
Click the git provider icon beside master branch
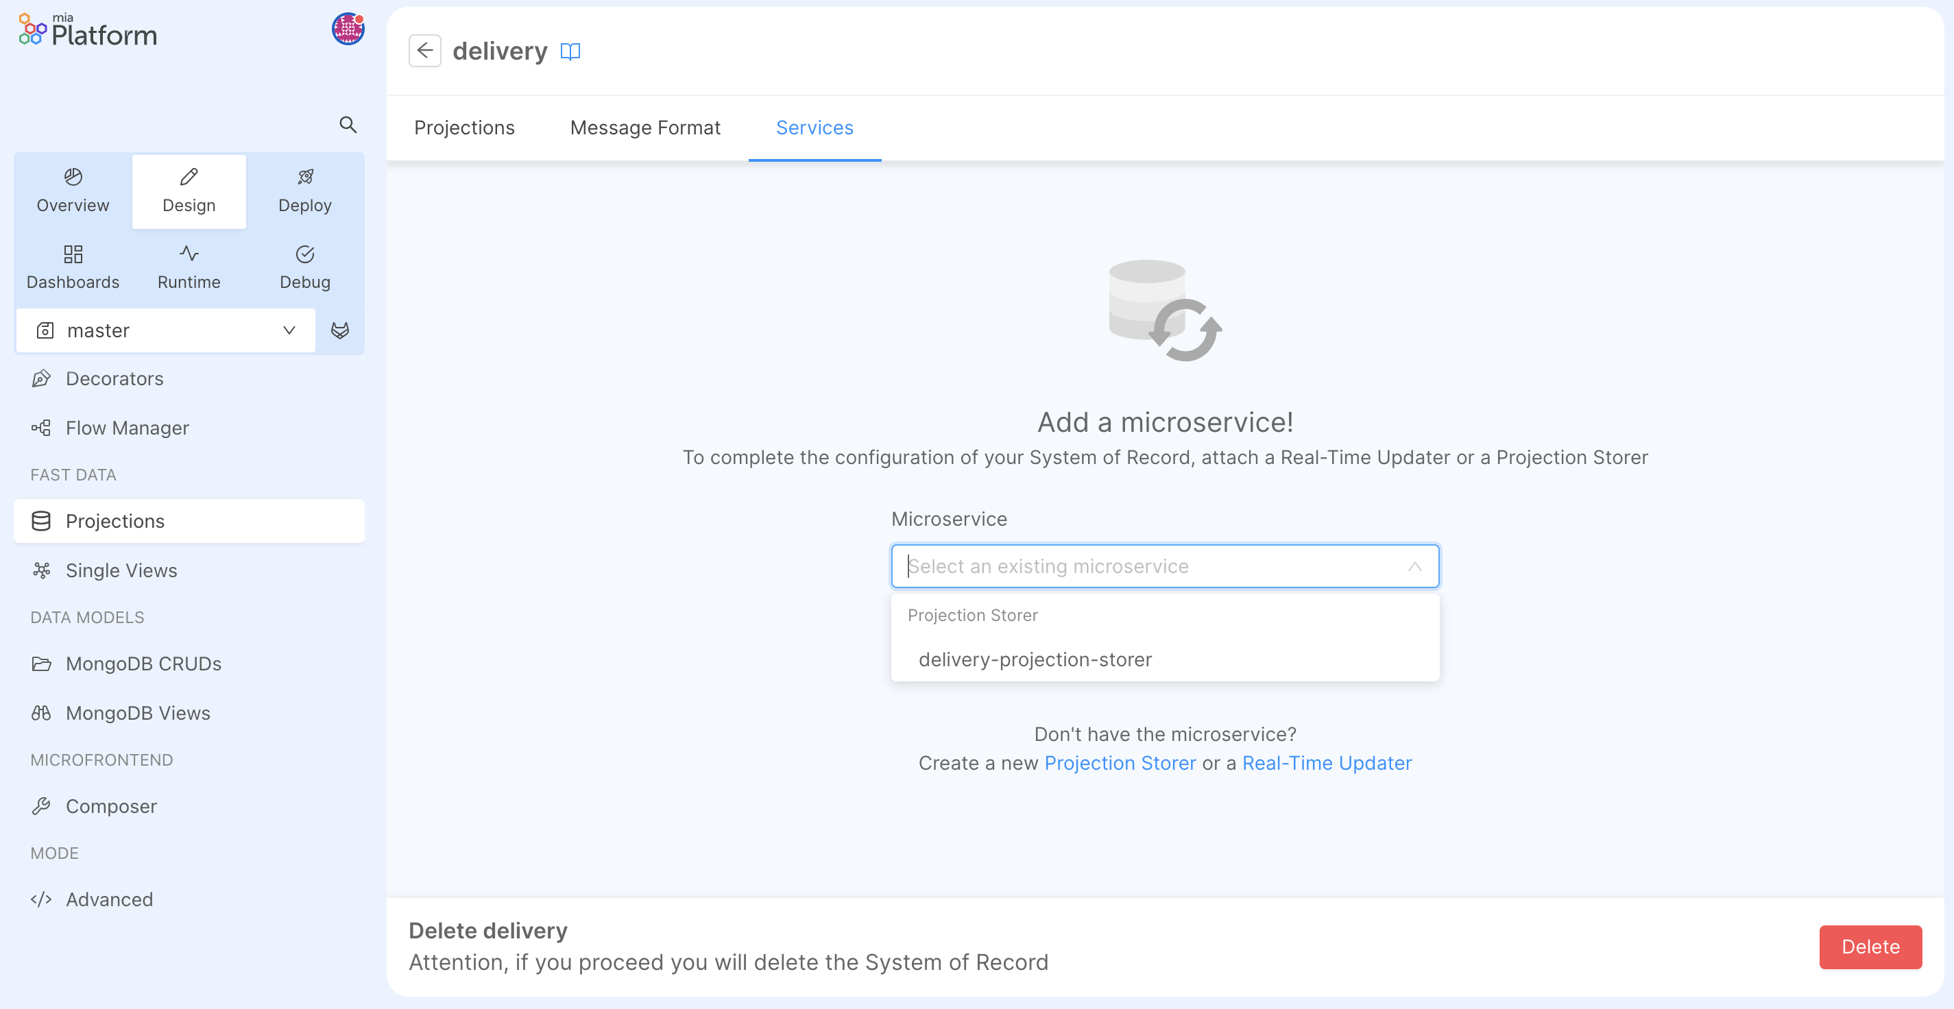340,330
